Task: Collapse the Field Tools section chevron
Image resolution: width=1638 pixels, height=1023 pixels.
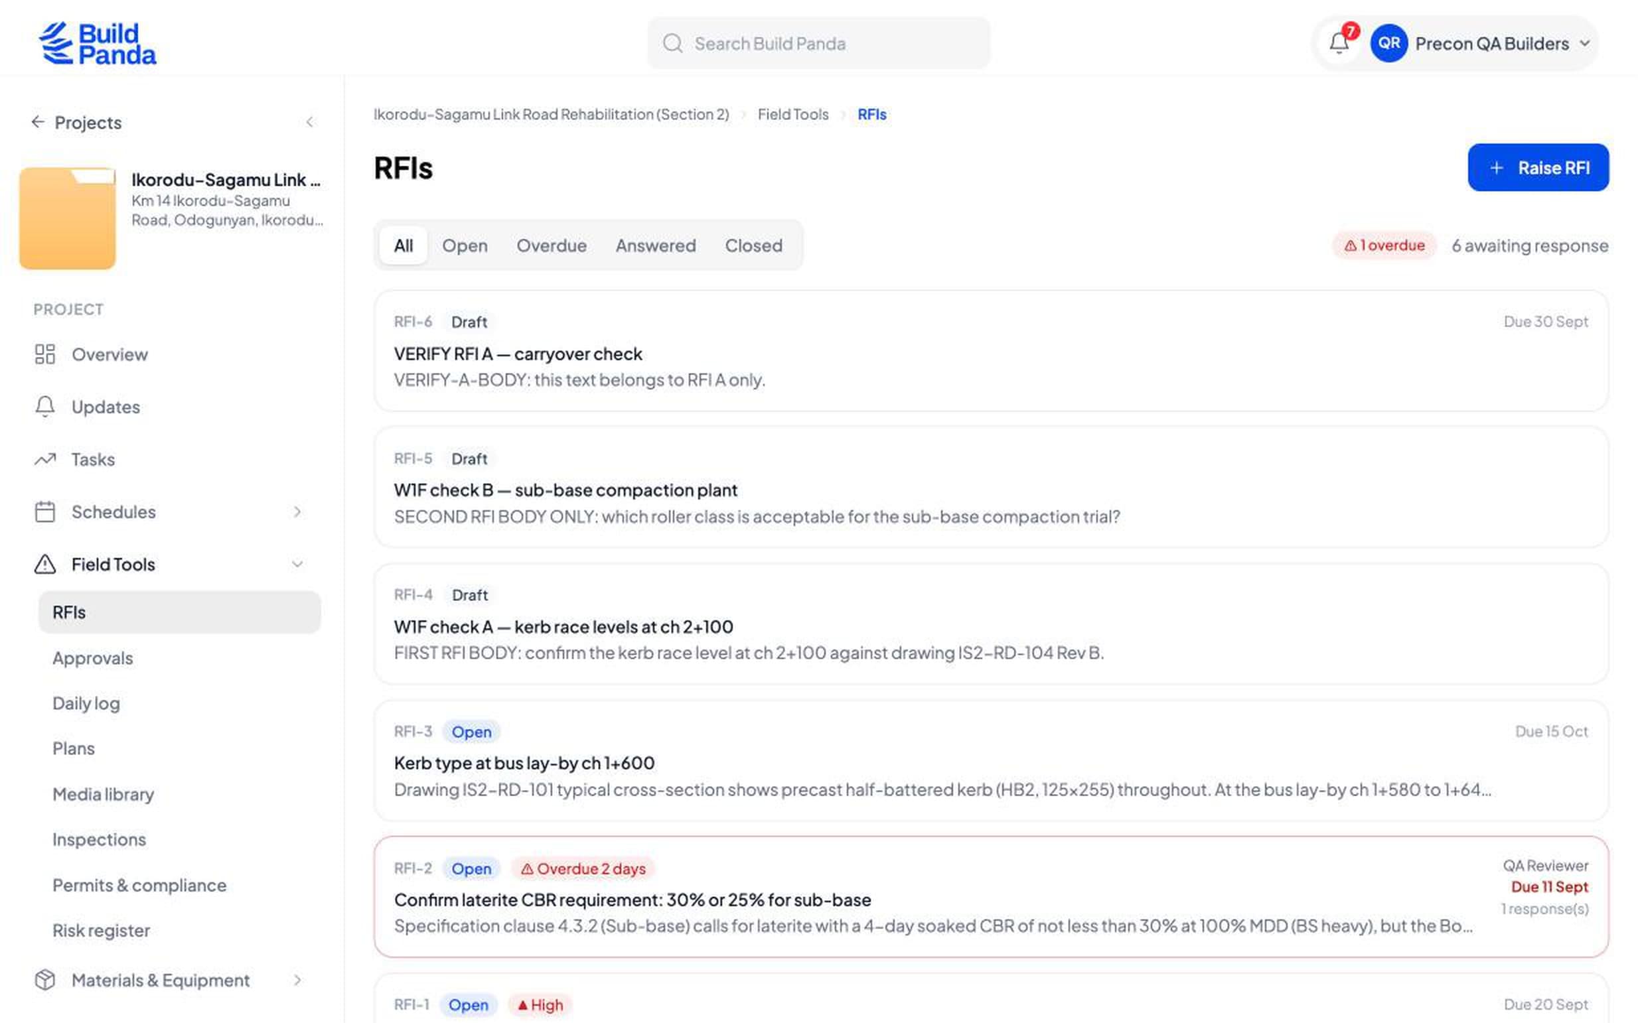Action: (x=297, y=564)
